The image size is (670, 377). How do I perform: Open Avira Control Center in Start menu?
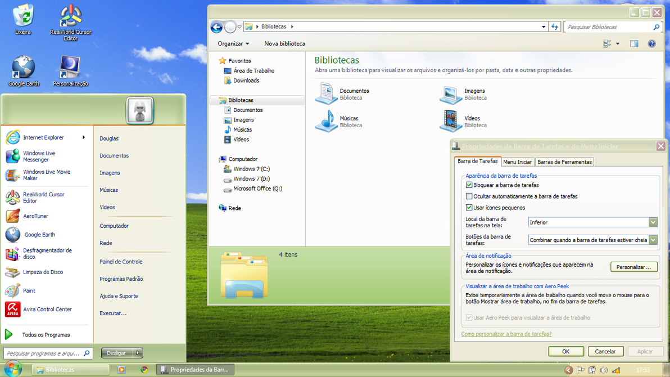[47, 309]
